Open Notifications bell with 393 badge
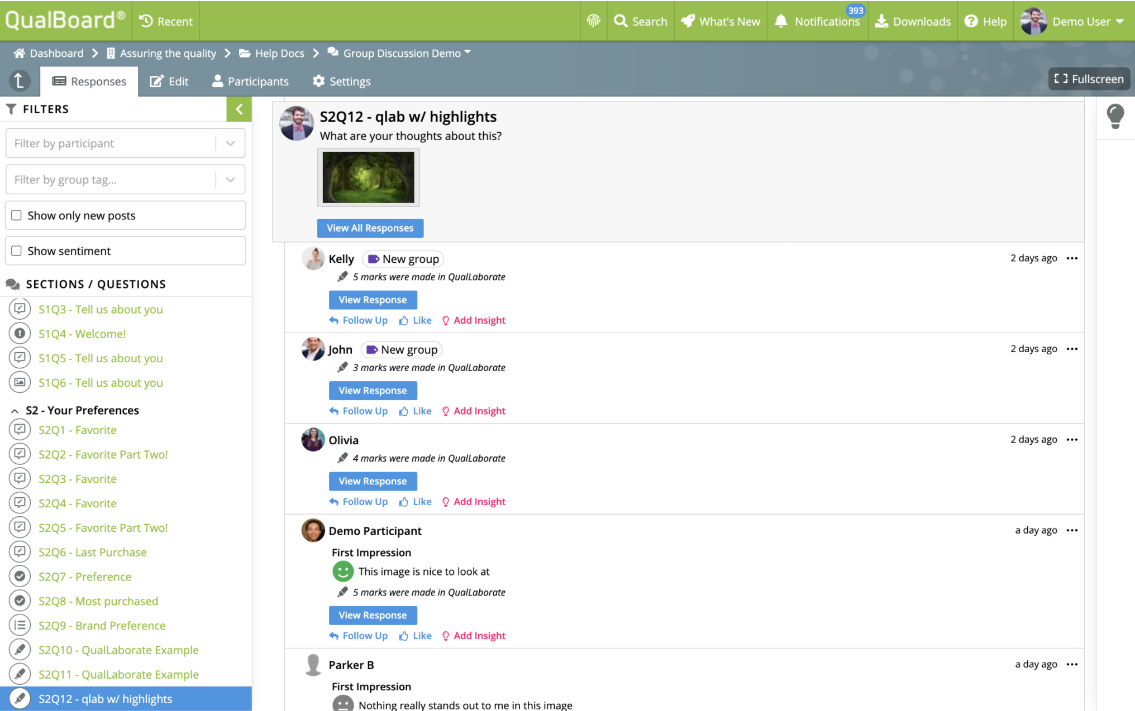The height and width of the screenshot is (711, 1135). (781, 21)
